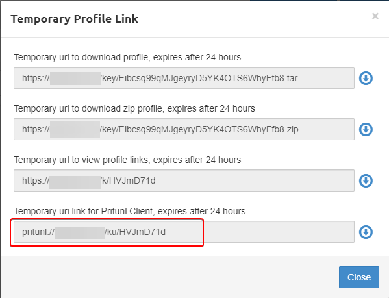Viewport: 389px width, 298px height.
Task: Click download icon beside tar profile url
Action: tap(366, 78)
